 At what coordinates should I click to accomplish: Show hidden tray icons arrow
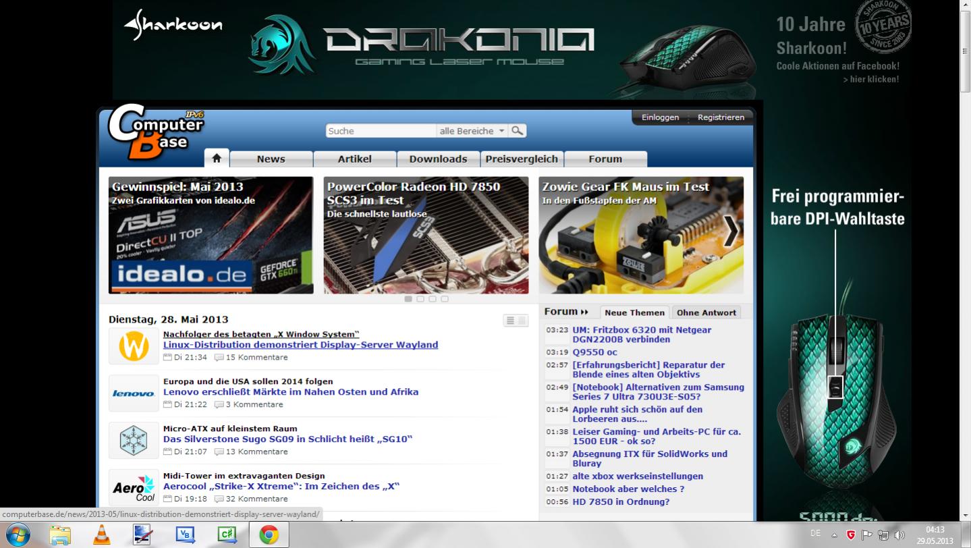coord(835,535)
